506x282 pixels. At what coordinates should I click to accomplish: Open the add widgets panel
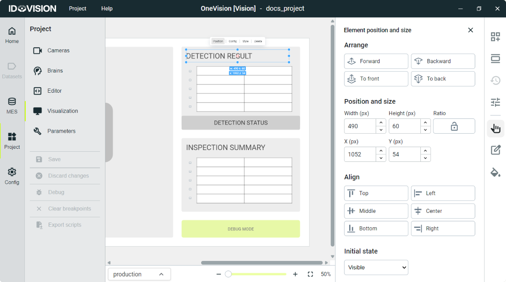pyautogui.click(x=495, y=37)
